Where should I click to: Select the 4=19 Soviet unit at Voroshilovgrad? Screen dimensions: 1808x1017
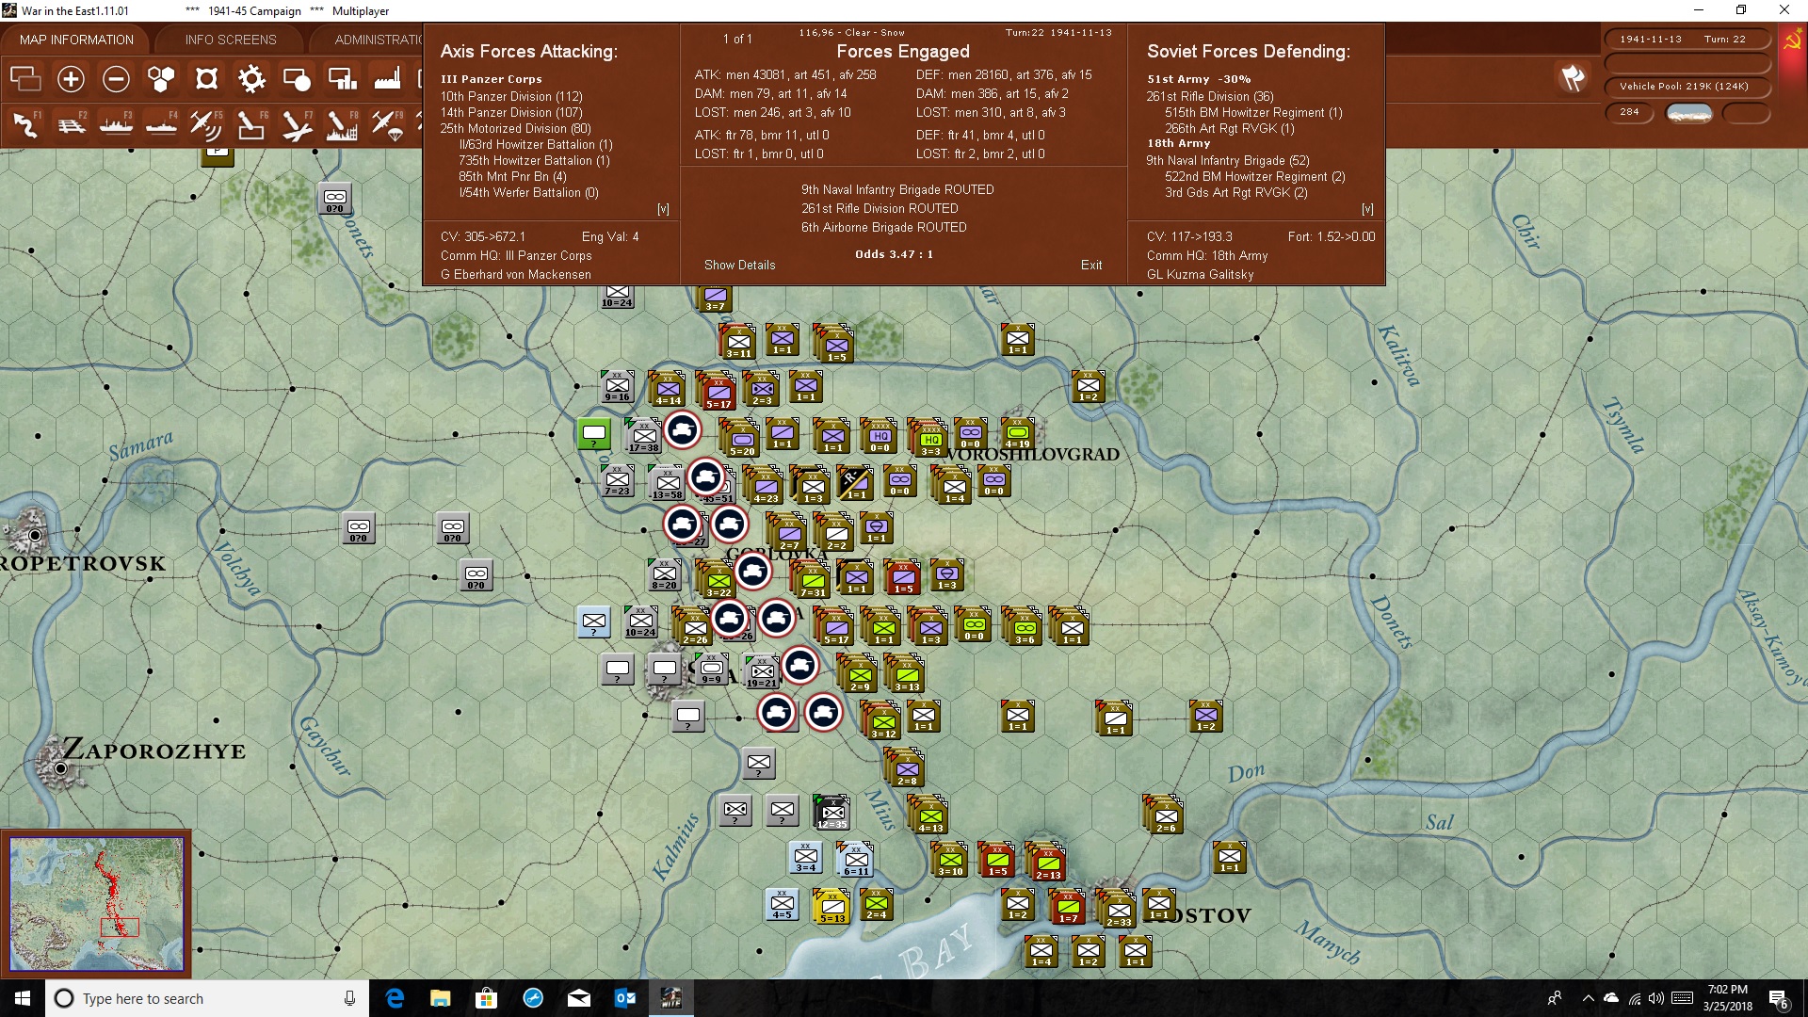(1018, 434)
